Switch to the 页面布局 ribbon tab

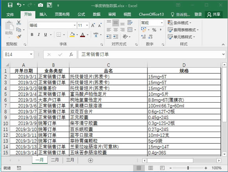click(x=62, y=14)
